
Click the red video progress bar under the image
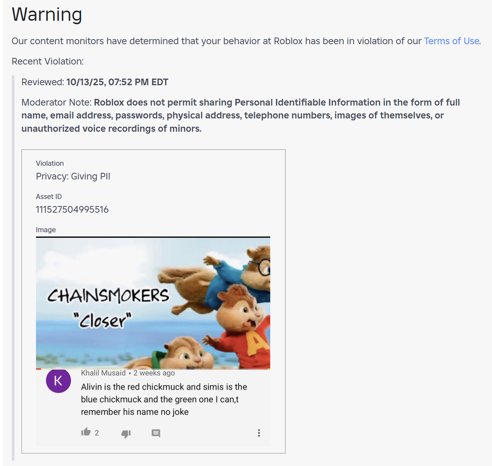click(x=38, y=369)
